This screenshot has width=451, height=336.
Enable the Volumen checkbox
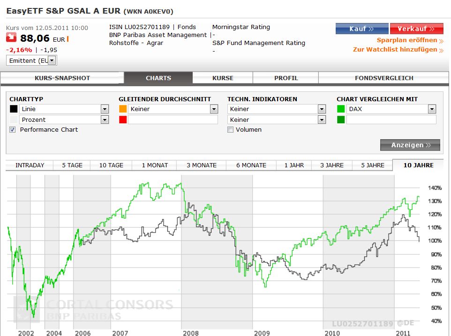(230, 130)
